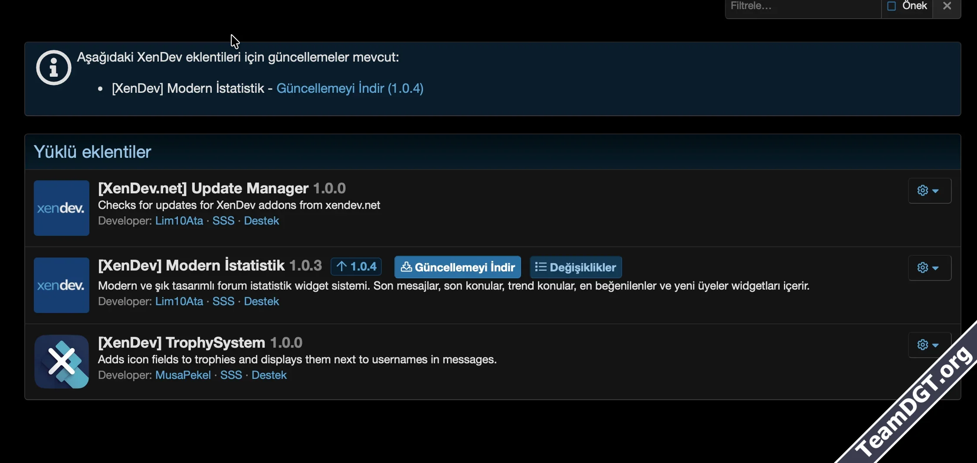Follow the Güncellemeyi İndir (1.0.4) link

pos(350,88)
